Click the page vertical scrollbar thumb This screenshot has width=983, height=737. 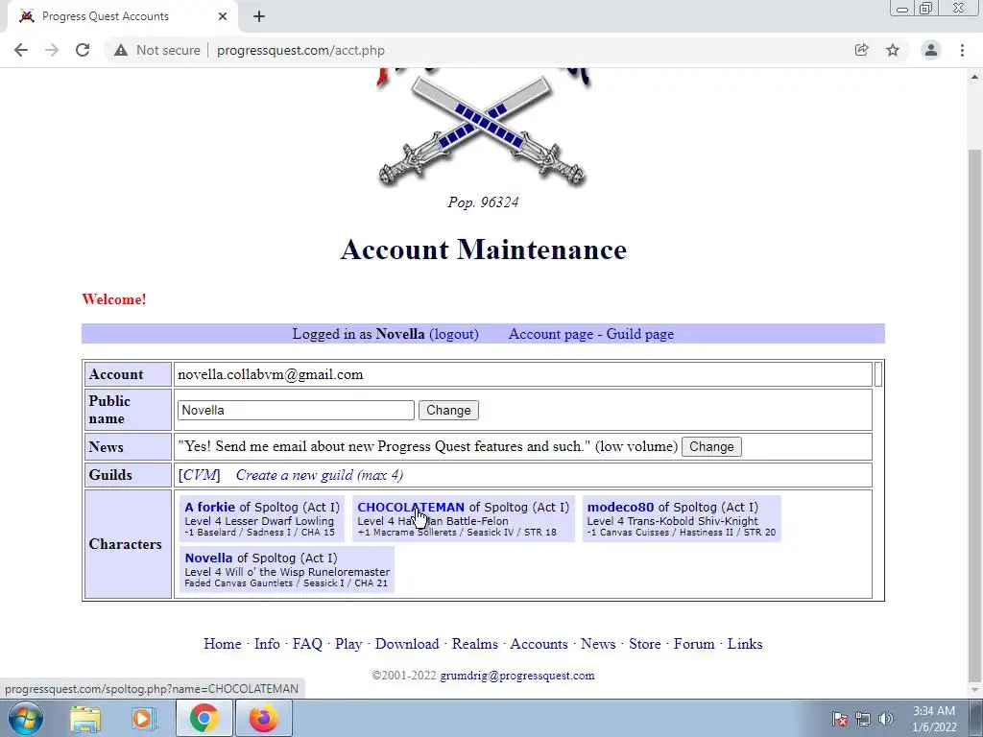[975, 416]
